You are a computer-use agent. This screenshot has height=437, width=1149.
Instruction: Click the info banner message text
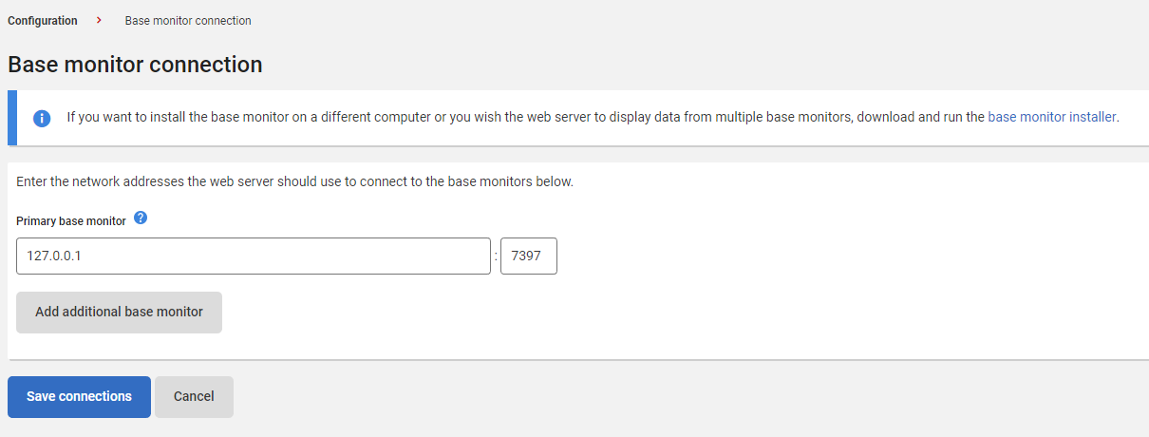(522, 118)
